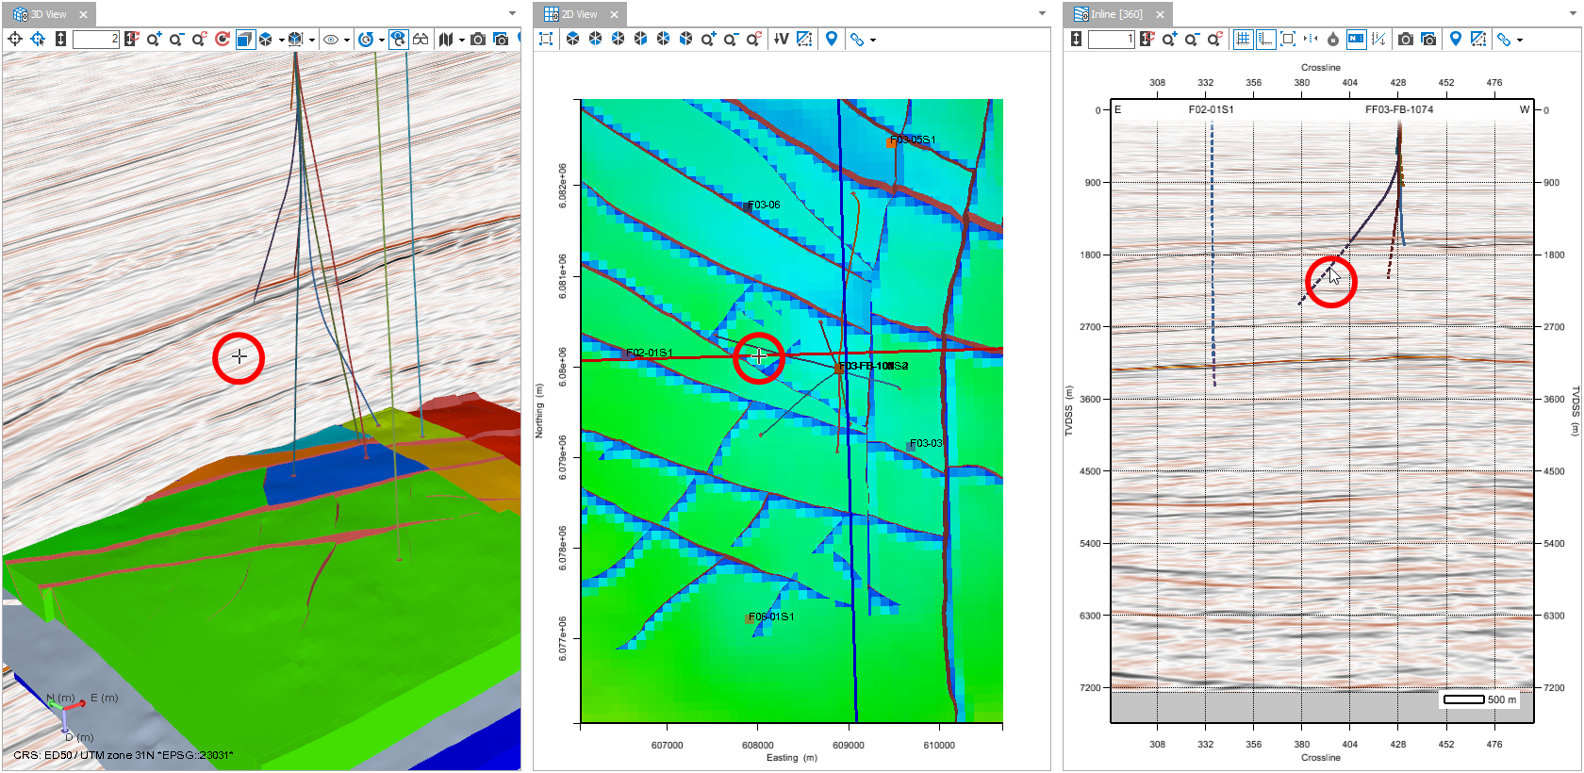Viewport: 1584px width, 773px height.
Task: Open the eye visibility dropdown in 3D View
Action: click(x=347, y=41)
